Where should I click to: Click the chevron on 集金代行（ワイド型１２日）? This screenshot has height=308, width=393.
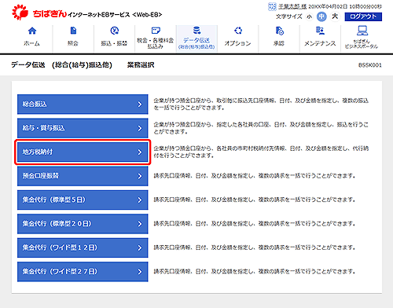(x=140, y=247)
